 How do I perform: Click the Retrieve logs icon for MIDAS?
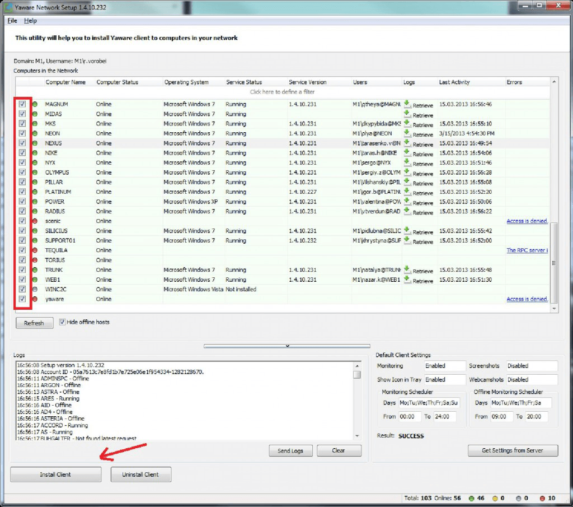click(x=407, y=114)
